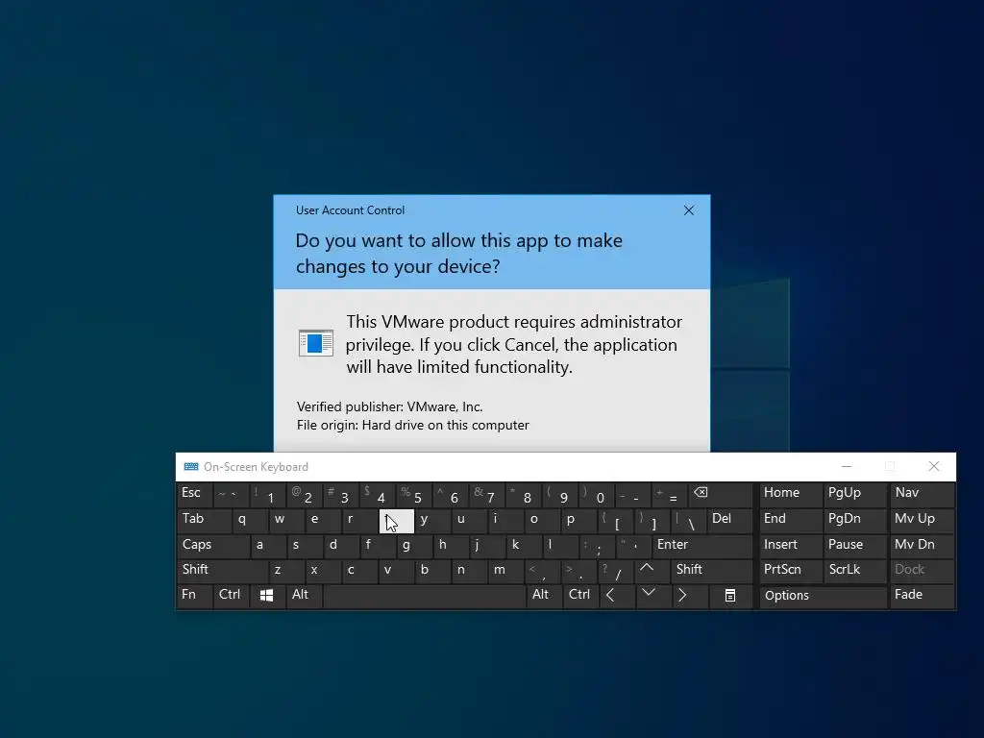
Task: Toggle the left Shift key
Action: tap(222, 571)
